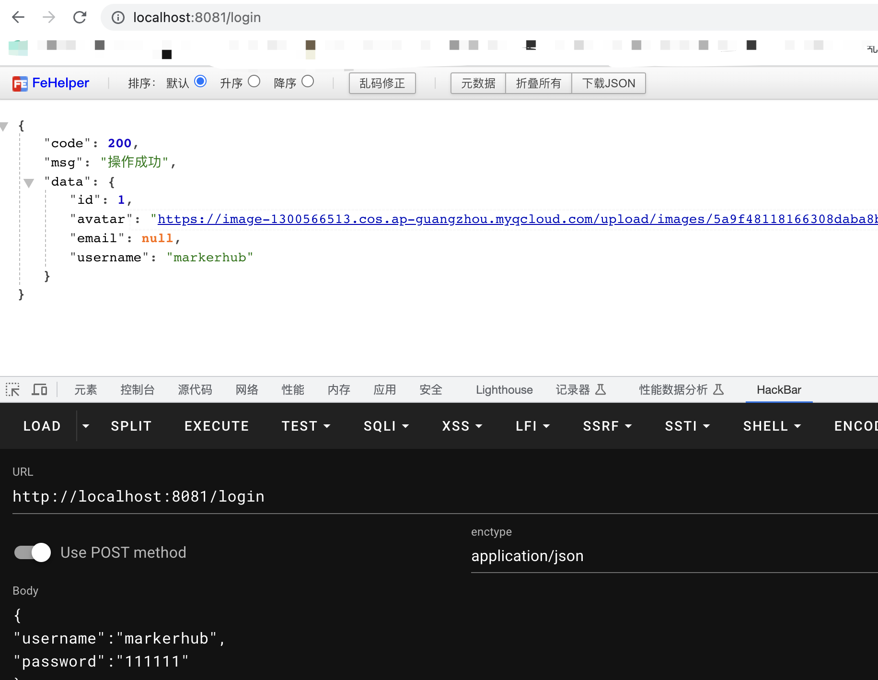Select the 默认 sort radio button
Image resolution: width=878 pixels, height=680 pixels.
pyautogui.click(x=200, y=82)
